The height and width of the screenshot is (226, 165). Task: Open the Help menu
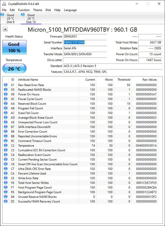coord(57,10)
